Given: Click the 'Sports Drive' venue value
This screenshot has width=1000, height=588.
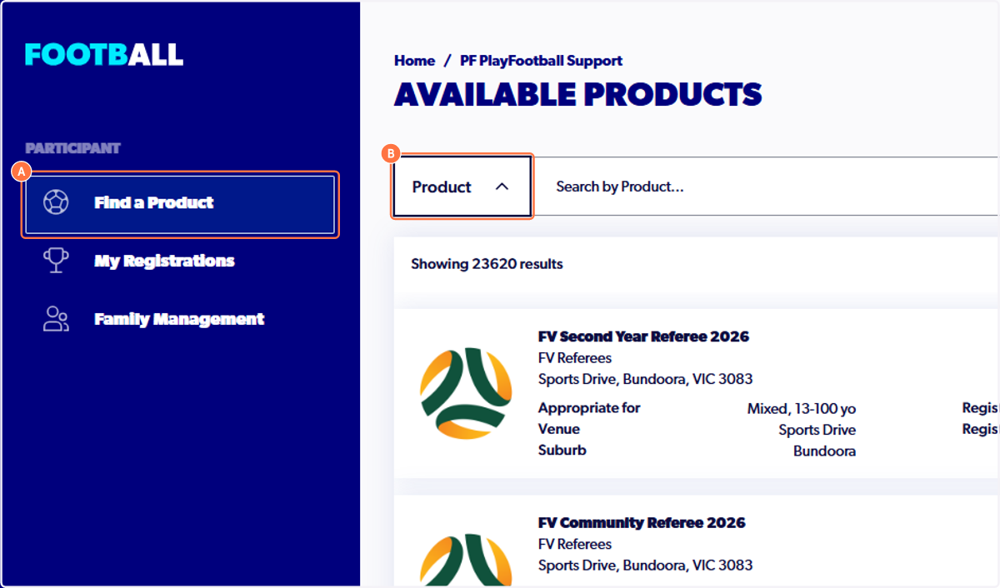Looking at the screenshot, I should 817,431.
